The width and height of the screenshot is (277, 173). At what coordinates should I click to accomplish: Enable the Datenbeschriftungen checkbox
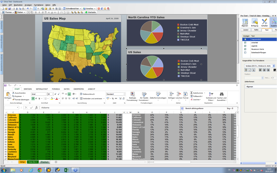(x=245, y=53)
